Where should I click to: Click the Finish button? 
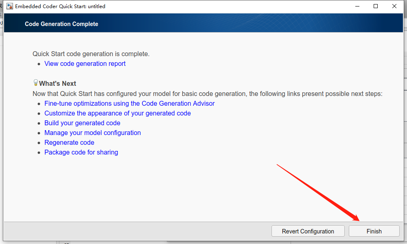coord(374,231)
